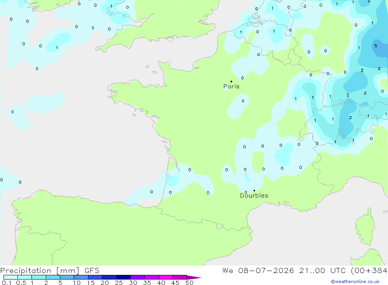This screenshot has width=388, height=285.
Task: Select the 20–25 mm legend color swatch
Action: [109, 277]
